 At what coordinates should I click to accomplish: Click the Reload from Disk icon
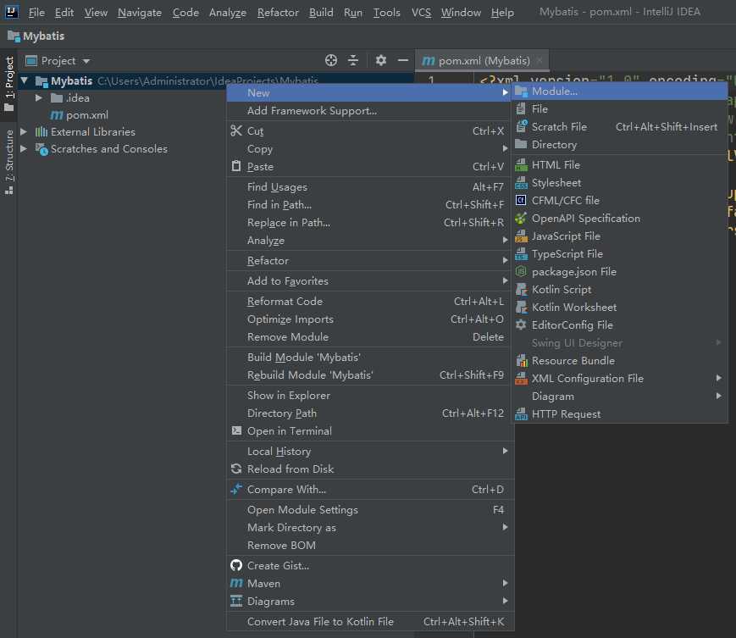point(236,469)
